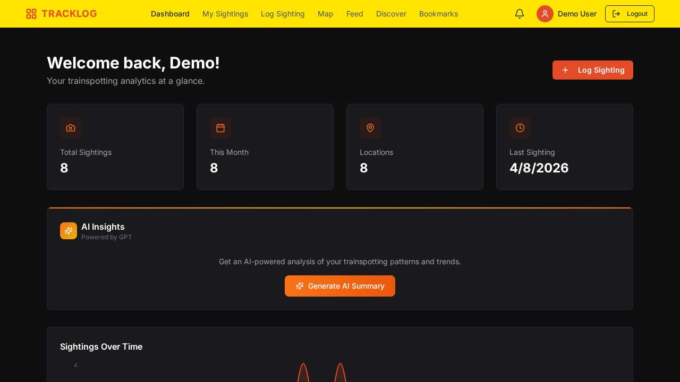This screenshot has height=382, width=680.
Task: Open the Bookmarks page
Action: click(x=438, y=14)
